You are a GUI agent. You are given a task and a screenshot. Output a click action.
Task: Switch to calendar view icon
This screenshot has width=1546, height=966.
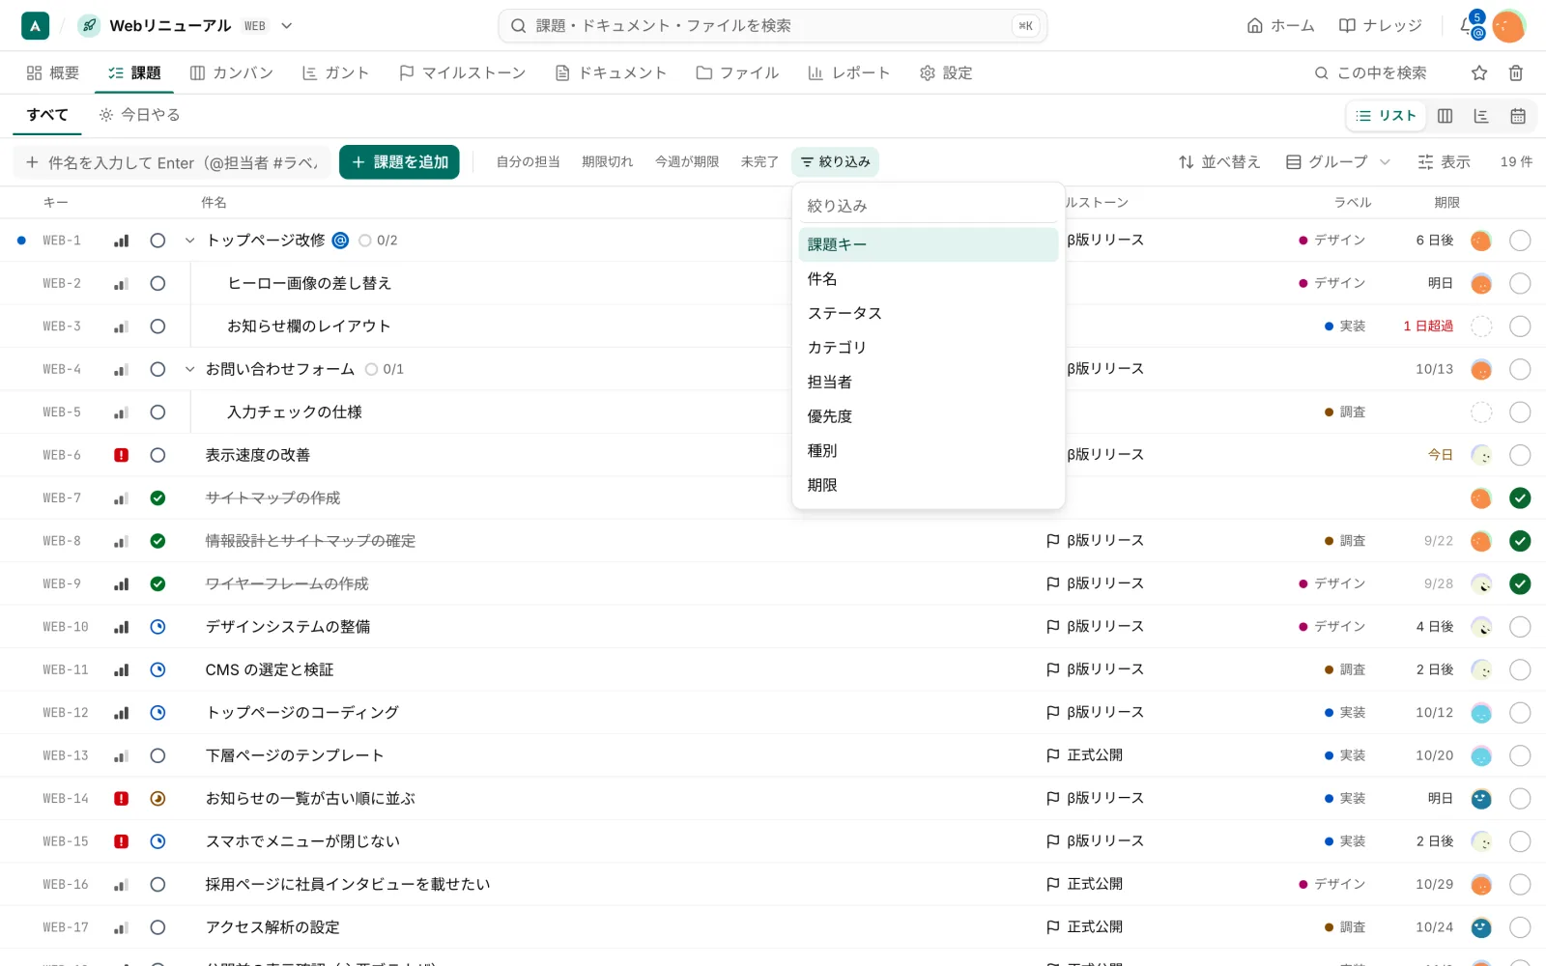(x=1518, y=116)
